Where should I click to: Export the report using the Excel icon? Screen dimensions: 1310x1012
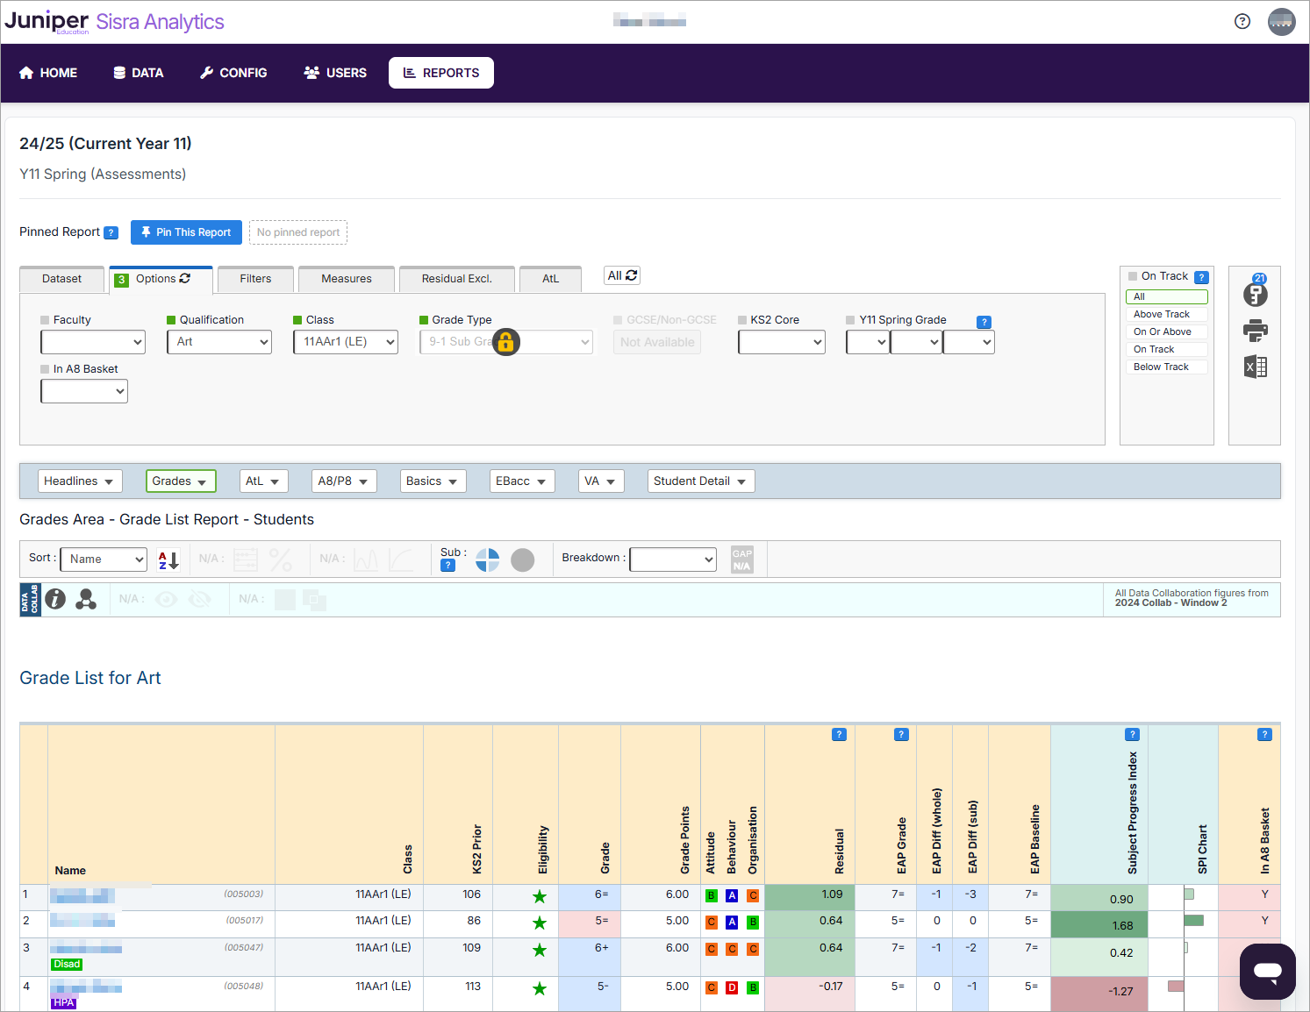point(1255,367)
